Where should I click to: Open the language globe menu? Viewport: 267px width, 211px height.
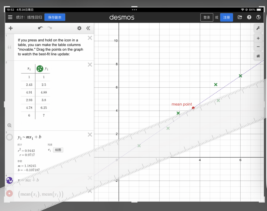(258, 17)
